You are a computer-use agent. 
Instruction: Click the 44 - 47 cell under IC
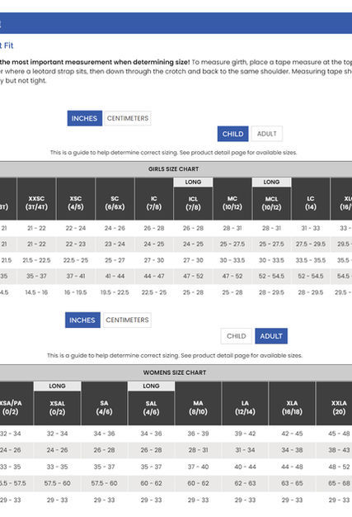(x=154, y=276)
